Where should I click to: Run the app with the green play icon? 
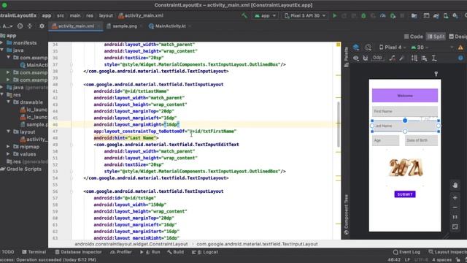334,15
